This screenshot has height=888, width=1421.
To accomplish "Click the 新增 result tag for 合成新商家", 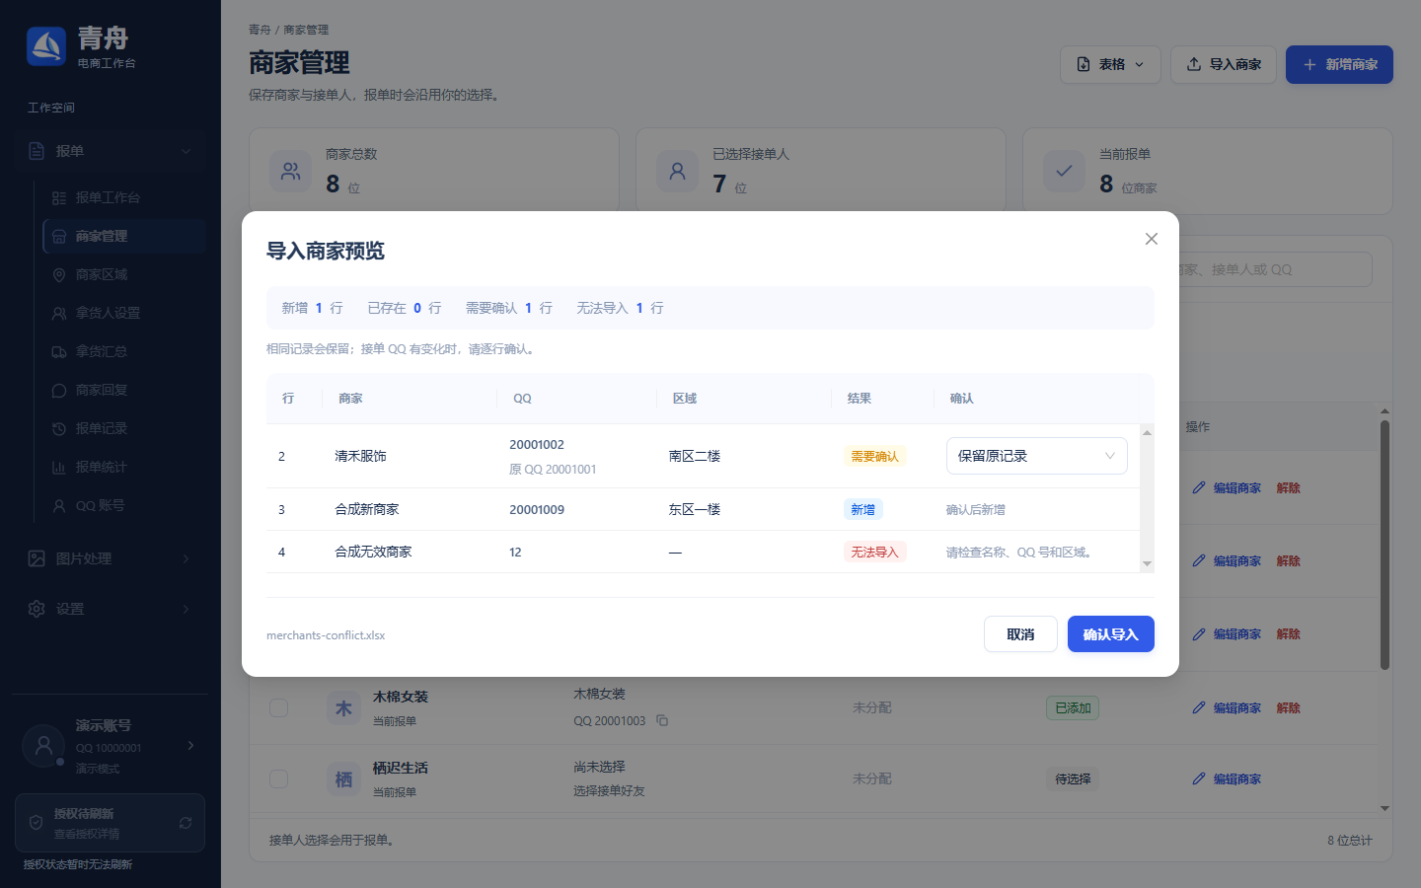I will point(862,509).
